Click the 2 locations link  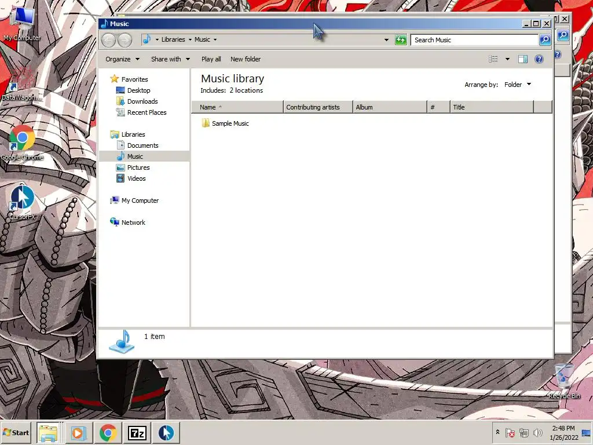(x=246, y=90)
